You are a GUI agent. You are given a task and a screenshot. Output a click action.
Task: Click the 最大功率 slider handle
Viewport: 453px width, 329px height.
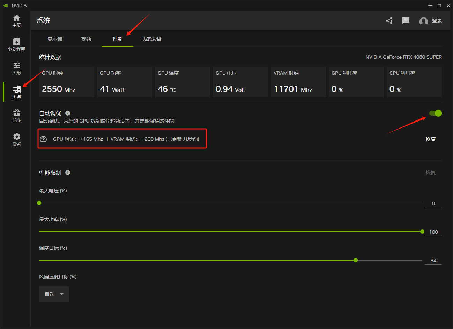422,232
